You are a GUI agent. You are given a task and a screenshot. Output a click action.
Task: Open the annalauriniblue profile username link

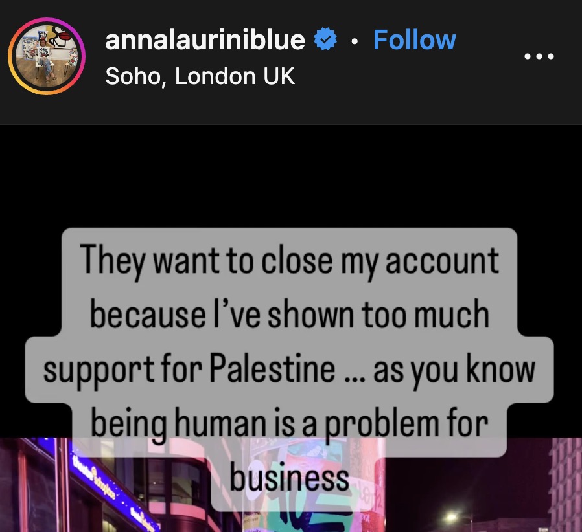[205, 39]
